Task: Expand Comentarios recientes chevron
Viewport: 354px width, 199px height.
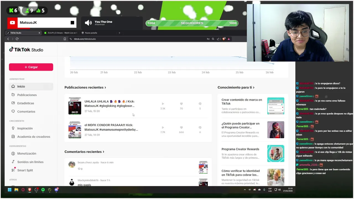Action: (x=103, y=152)
